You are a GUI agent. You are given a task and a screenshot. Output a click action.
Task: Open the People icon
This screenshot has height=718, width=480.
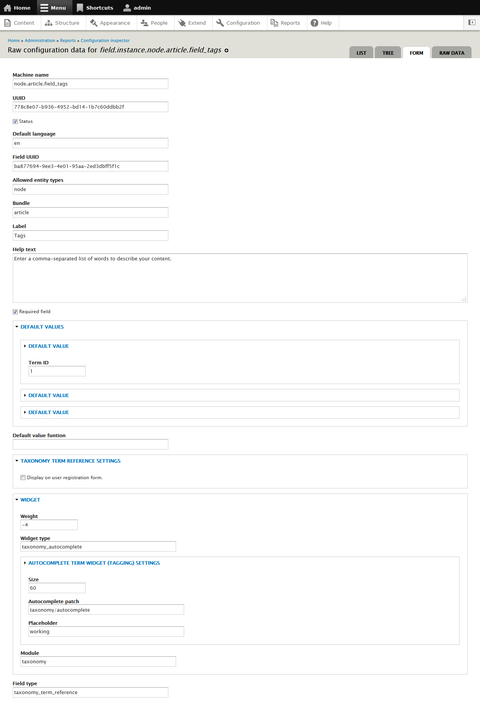pyautogui.click(x=144, y=23)
